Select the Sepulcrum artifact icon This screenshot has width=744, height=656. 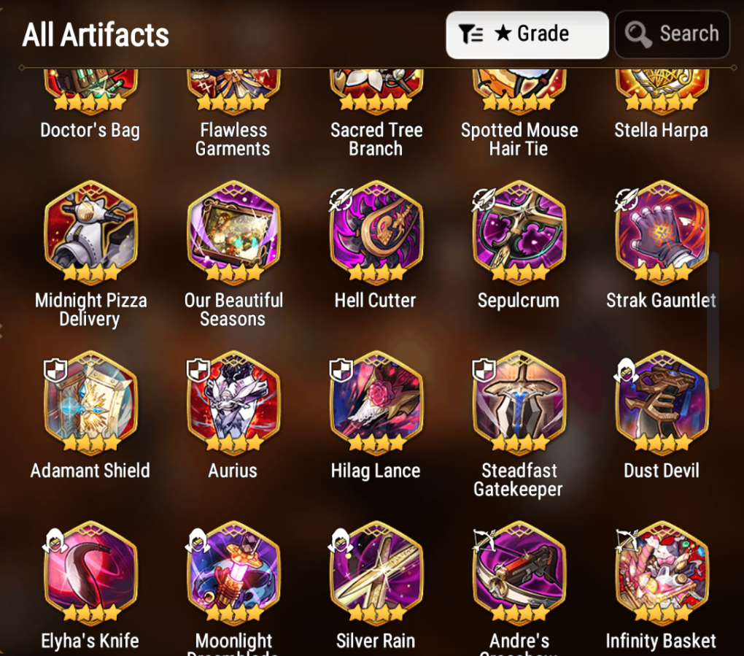(519, 232)
